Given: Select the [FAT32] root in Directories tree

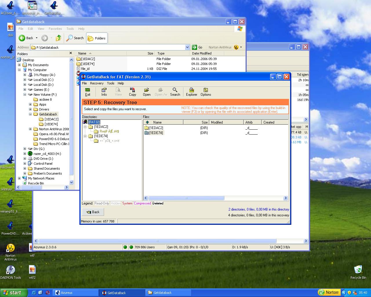Looking at the screenshot, I should [94, 122].
